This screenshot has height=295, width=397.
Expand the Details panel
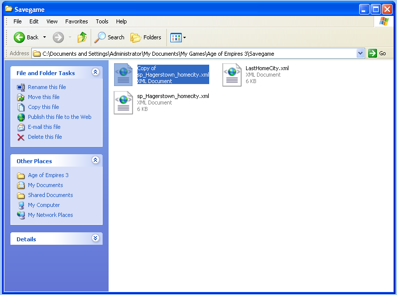[x=96, y=238]
